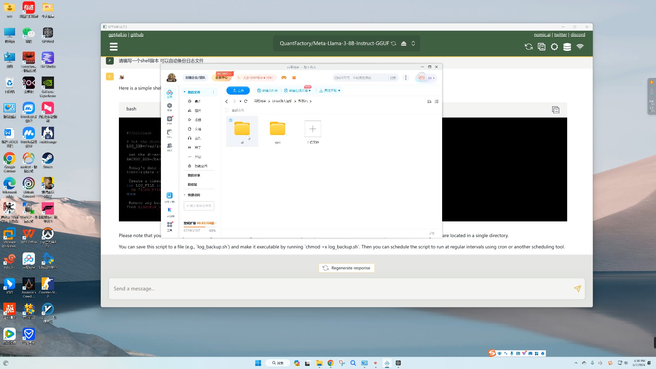This screenshot has width=656, height=369.
Task: Open the friends sidebar icon
Action: click(x=169, y=147)
